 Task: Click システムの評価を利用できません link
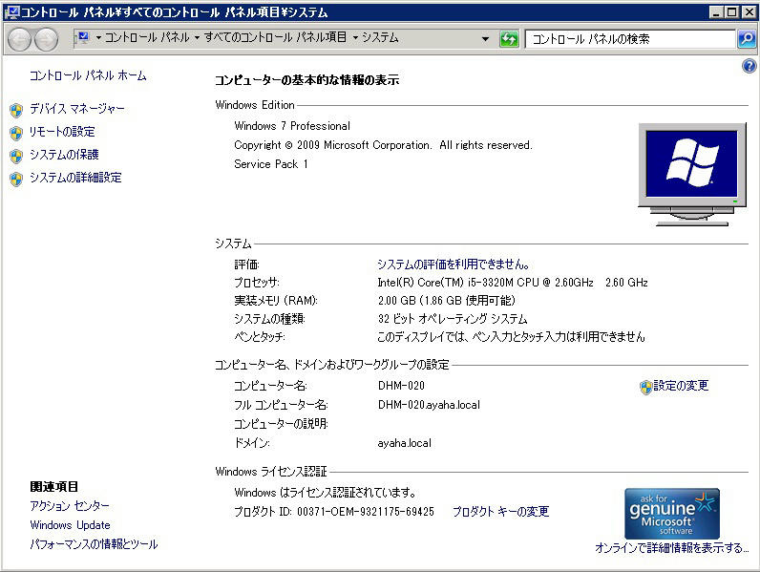point(454,265)
